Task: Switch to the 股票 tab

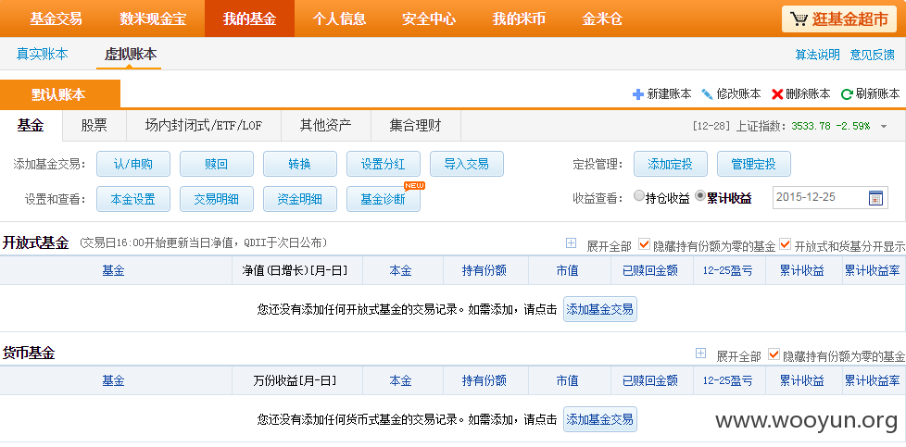Action: point(94,125)
